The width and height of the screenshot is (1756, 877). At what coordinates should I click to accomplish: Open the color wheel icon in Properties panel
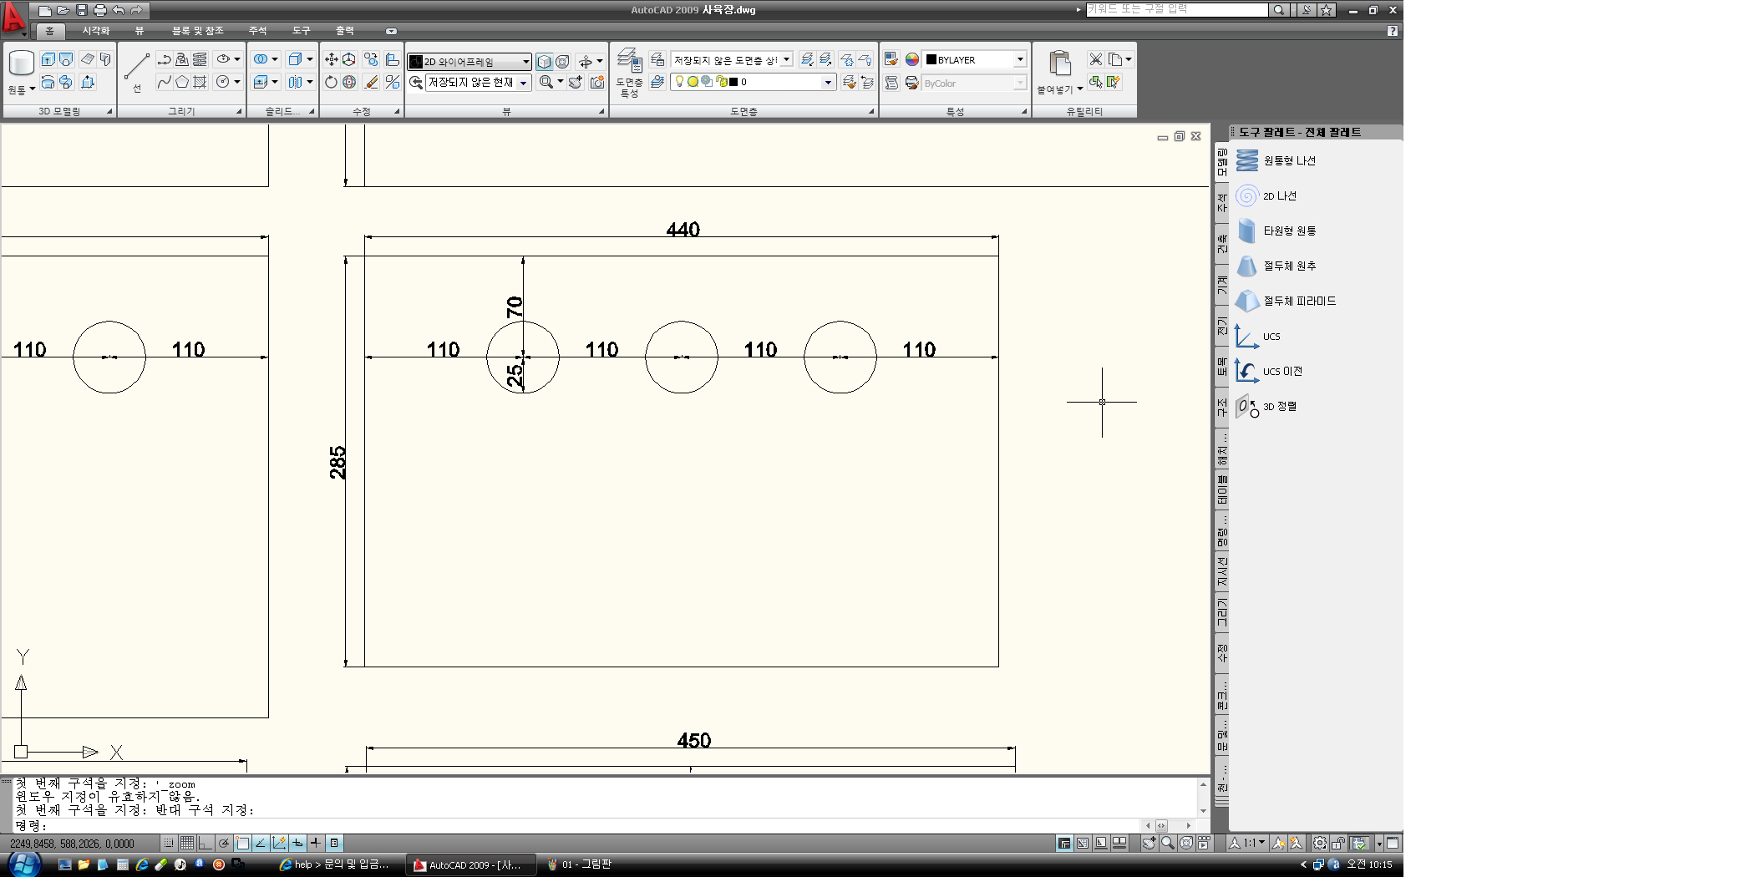(x=912, y=59)
